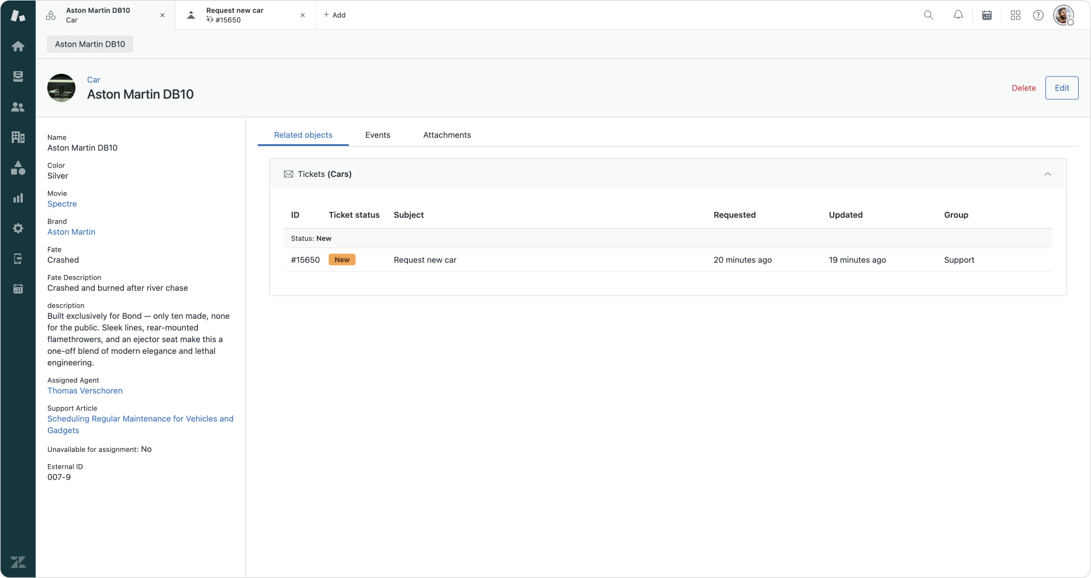Click the Support group cell
Image resolution: width=1091 pixels, height=578 pixels.
[959, 260]
